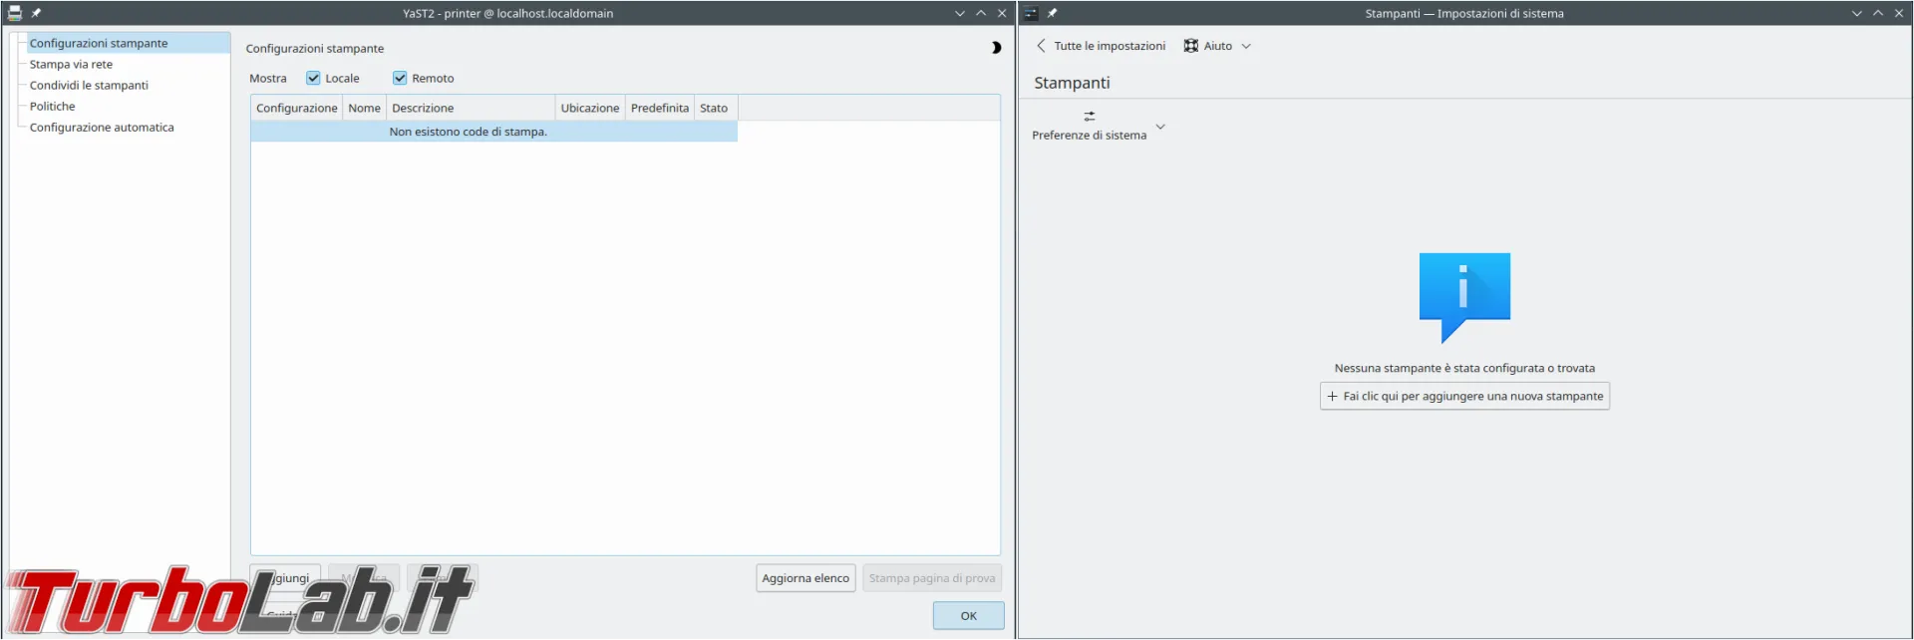Click the blue info speech-bubble icon
Screen dimensions: 1914x640
pyautogui.click(x=1464, y=298)
